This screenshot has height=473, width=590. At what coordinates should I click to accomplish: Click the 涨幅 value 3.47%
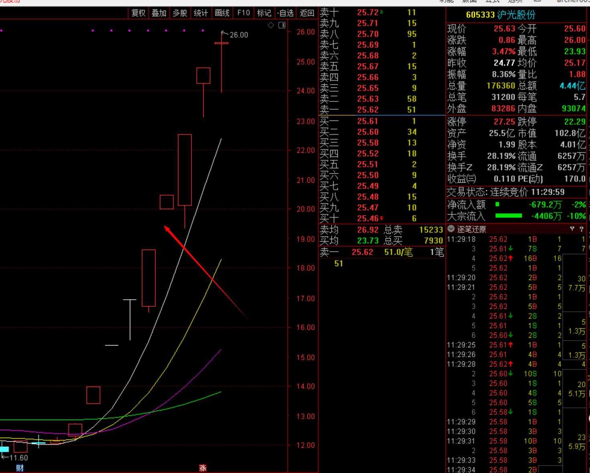click(x=504, y=51)
